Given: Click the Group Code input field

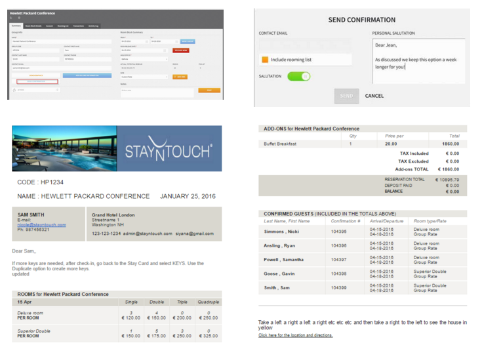Looking at the screenshot, I should pyautogui.click(x=35, y=51).
